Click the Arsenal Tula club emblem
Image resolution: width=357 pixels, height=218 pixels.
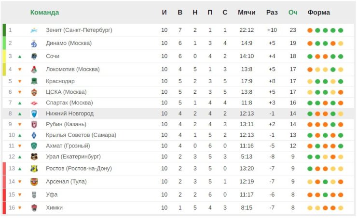[x=34, y=182]
